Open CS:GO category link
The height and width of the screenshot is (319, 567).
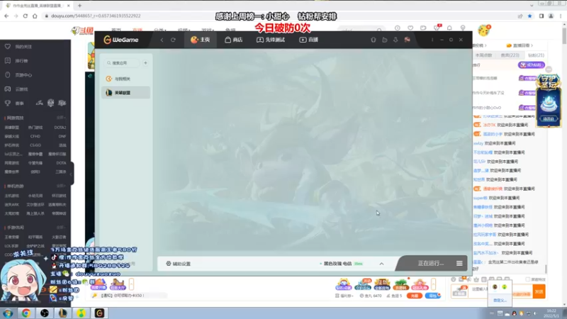tap(35, 145)
